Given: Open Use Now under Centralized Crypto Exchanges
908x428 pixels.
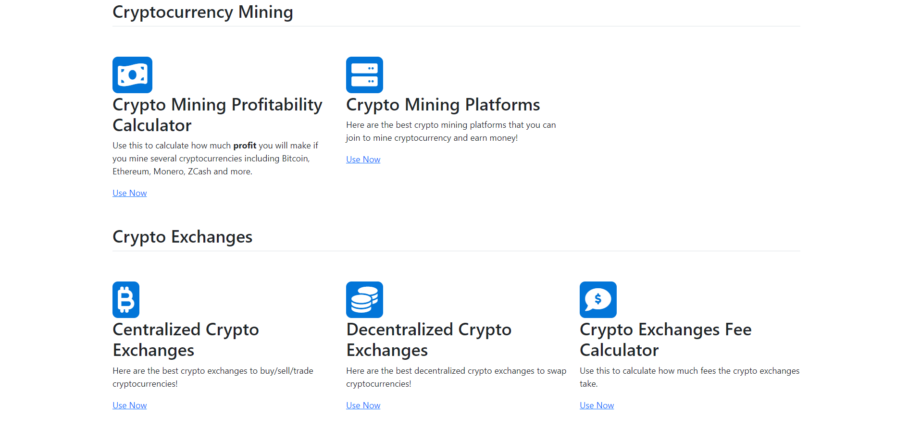Looking at the screenshot, I should (x=129, y=405).
